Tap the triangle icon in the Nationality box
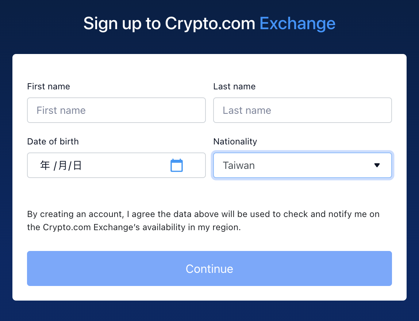This screenshot has width=419, height=321. tap(377, 165)
